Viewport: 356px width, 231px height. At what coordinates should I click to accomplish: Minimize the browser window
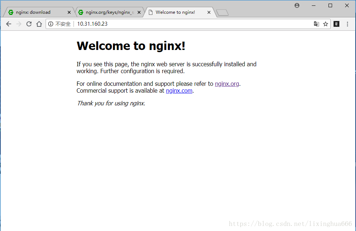[x=314, y=5]
